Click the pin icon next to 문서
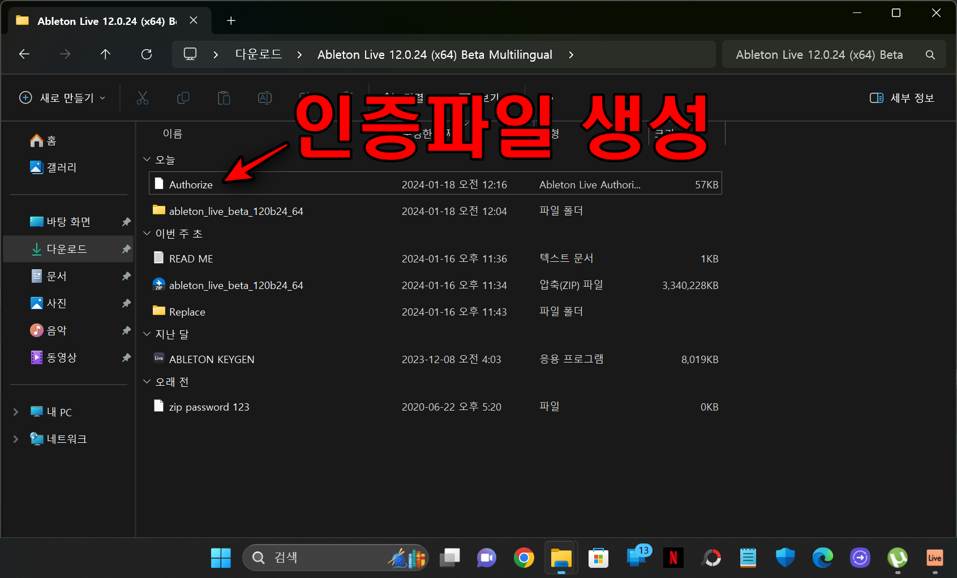Screen dimensions: 957x578 (126, 276)
